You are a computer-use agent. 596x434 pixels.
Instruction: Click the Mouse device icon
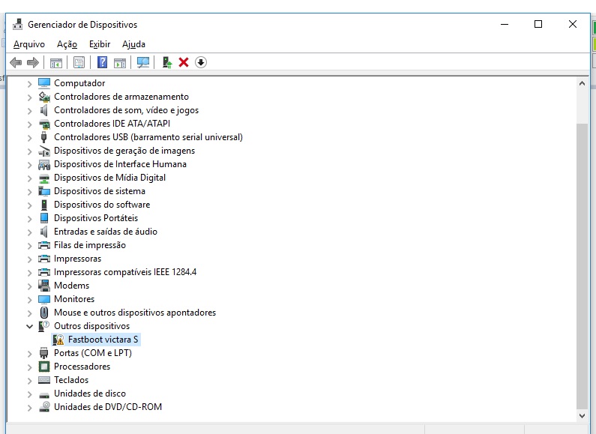44,313
